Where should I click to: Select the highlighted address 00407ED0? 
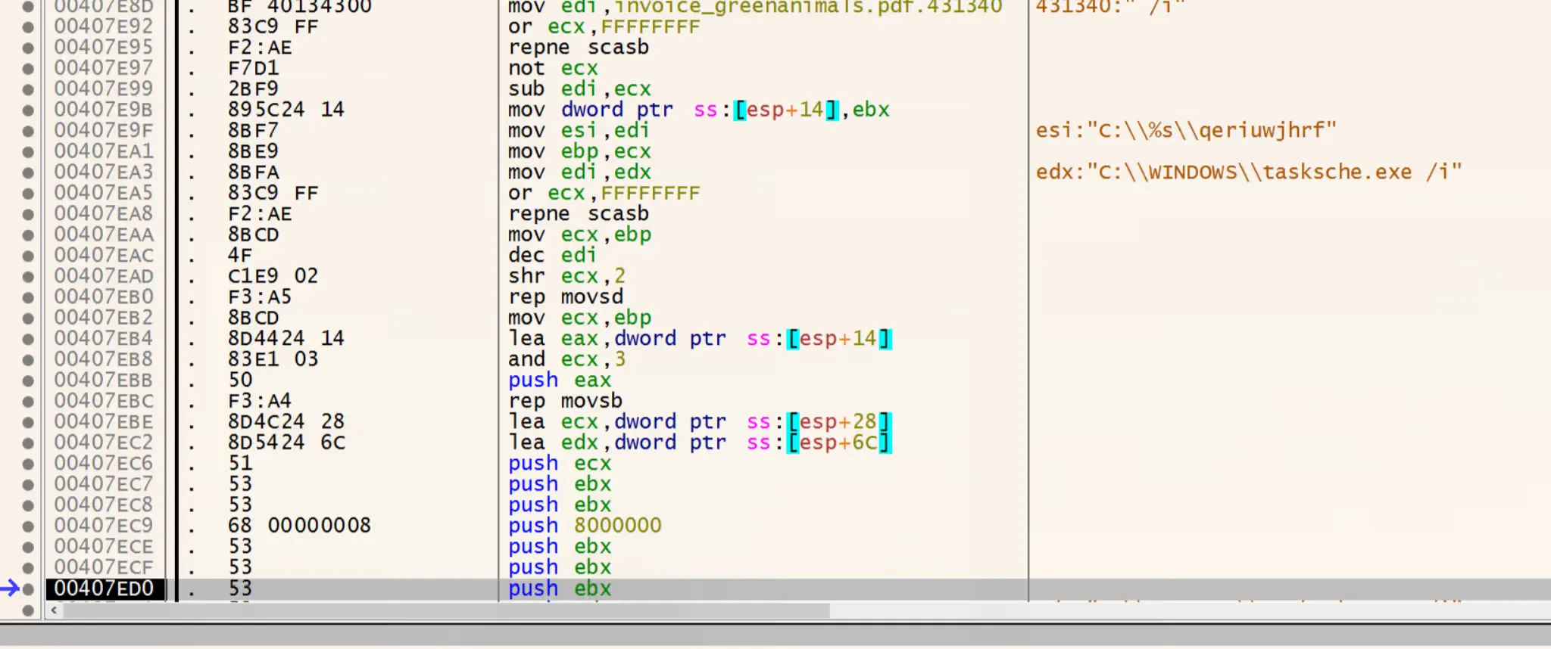click(x=105, y=588)
